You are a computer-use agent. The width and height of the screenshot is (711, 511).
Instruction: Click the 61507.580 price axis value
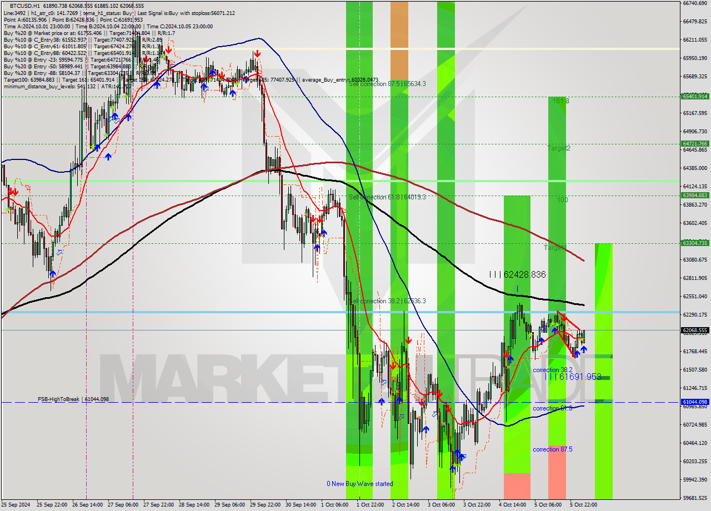coord(695,369)
